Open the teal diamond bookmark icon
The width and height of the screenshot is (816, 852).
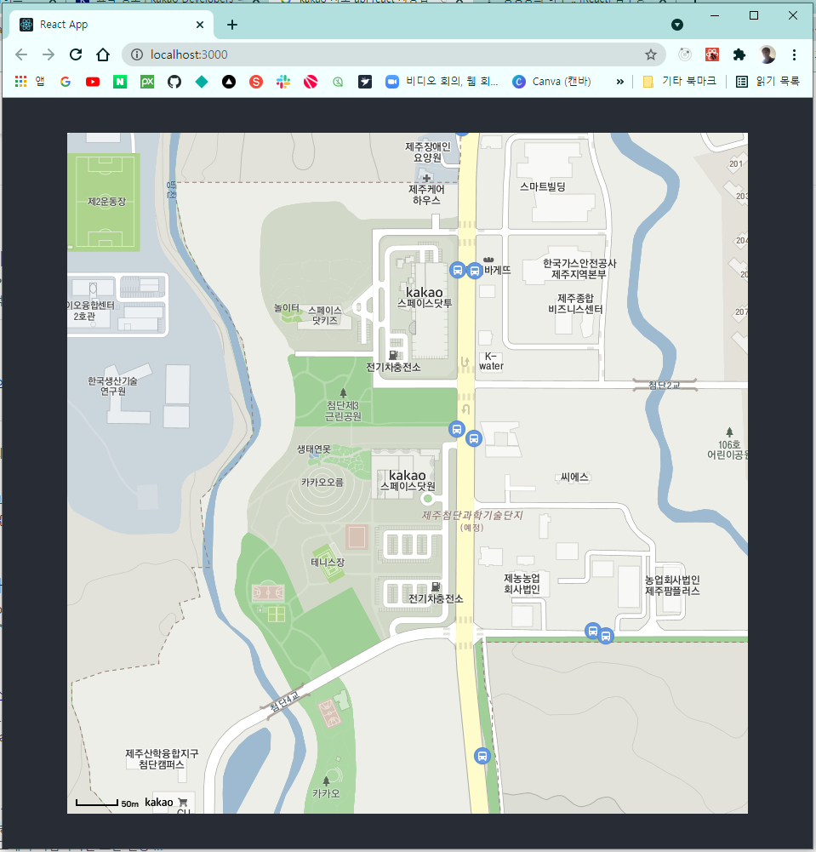tap(202, 82)
